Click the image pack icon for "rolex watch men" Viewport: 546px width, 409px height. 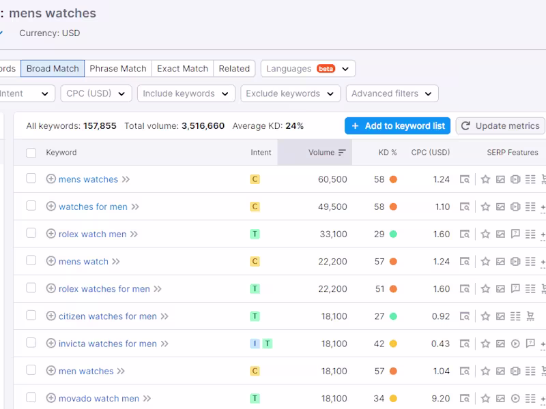500,234
